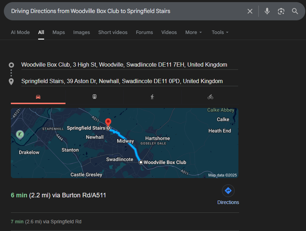This screenshot has width=306, height=231.
Task: Open the Tools dropdown menu
Action: coord(220,32)
